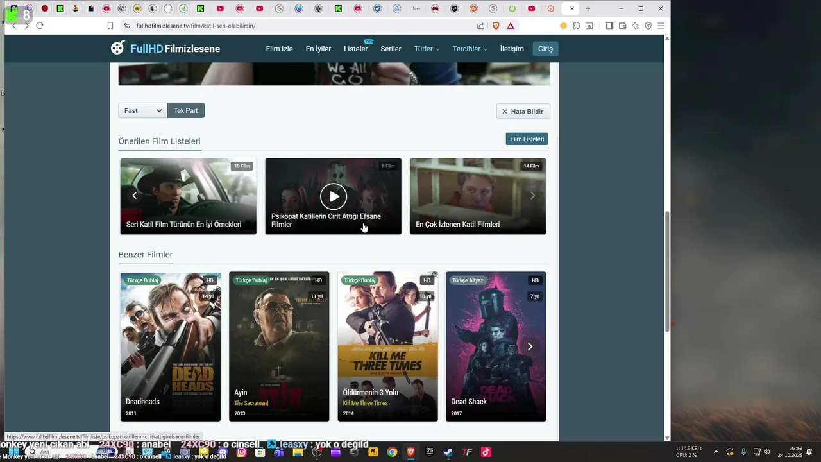Advance the Benzer Filmler carousel right
Image resolution: width=821 pixels, height=462 pixels.
click(x=530, y=346)
